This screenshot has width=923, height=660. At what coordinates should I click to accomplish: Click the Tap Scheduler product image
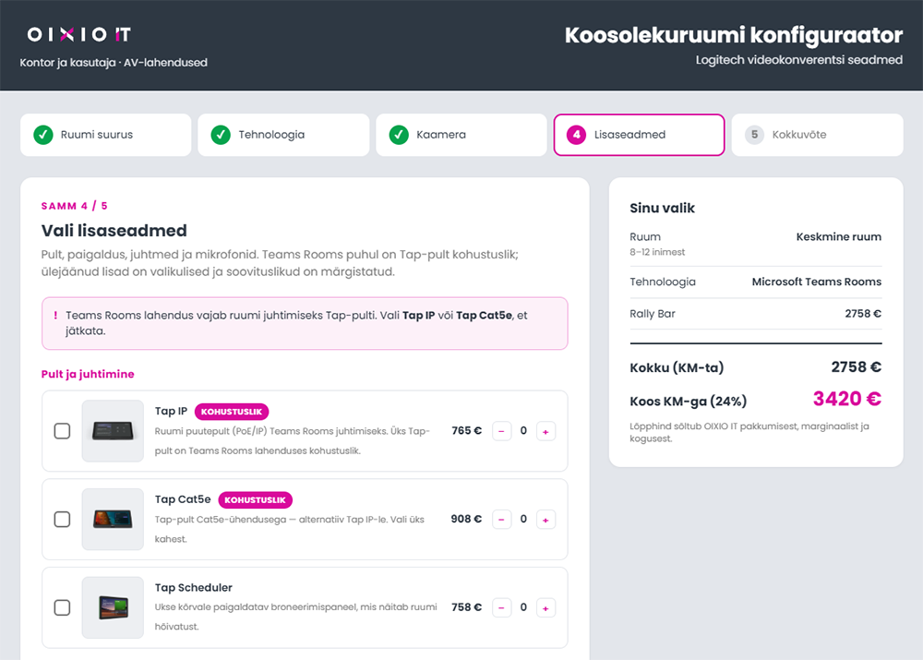tap(113, 607)
